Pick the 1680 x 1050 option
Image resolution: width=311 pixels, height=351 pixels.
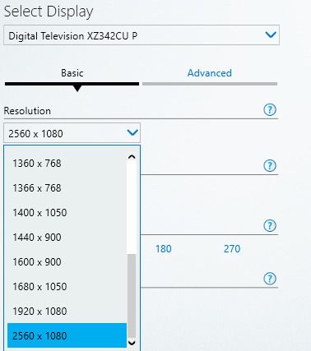click(x=67, y=287)
